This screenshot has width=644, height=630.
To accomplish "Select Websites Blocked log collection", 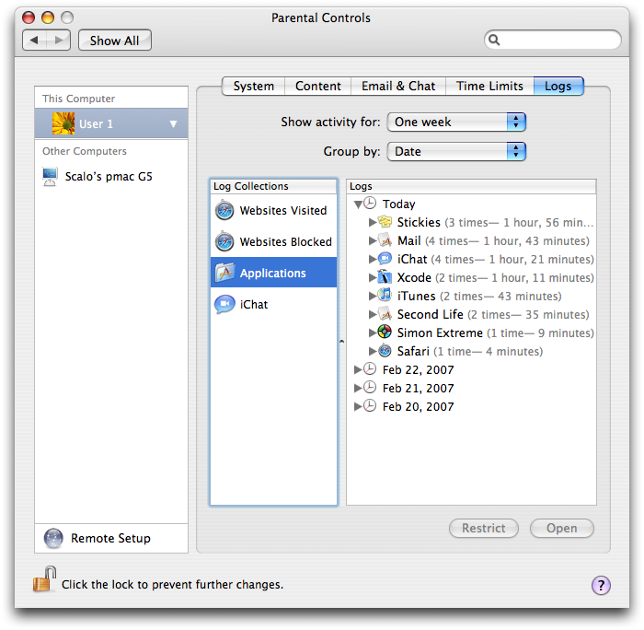I will click(x=273, y=241).
